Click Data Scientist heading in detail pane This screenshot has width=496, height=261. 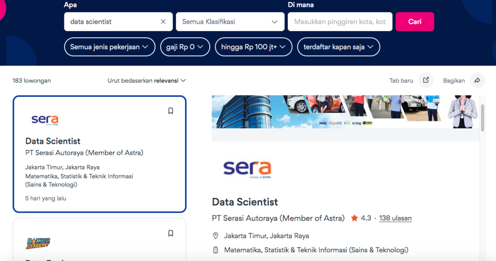[x=245, y=202]
